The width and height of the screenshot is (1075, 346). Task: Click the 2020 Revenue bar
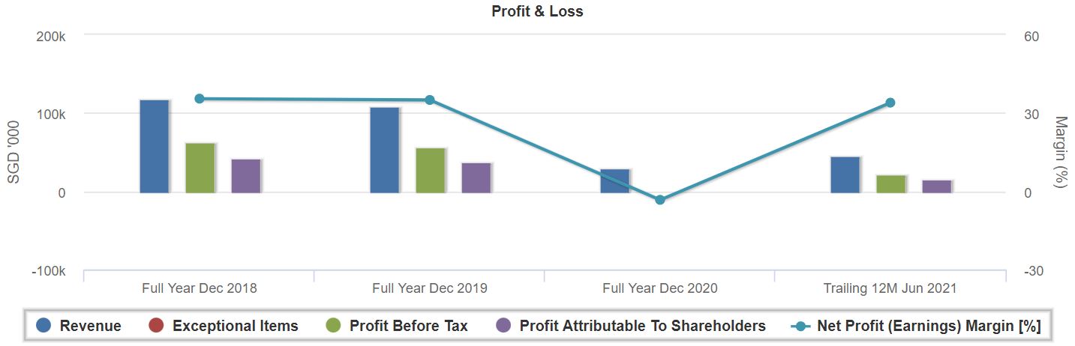(615, 180)
